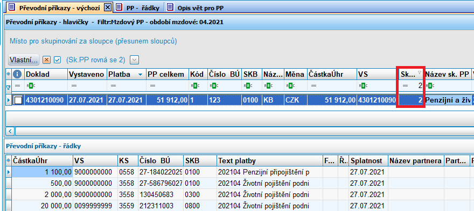Select account cell 130450683
Screen dimensions: 474x211
(161, 195)
